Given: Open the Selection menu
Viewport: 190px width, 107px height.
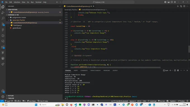Looking at the screenshot, I should click(17, 2).
